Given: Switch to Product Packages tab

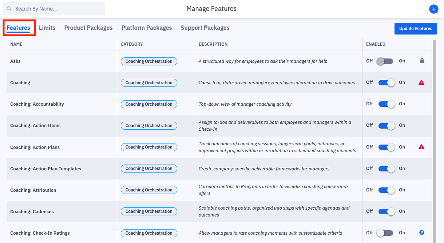Looking at the screenshot, I should (88, 28).
